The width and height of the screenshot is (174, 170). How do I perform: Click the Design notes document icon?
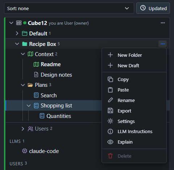click(36, 75)
